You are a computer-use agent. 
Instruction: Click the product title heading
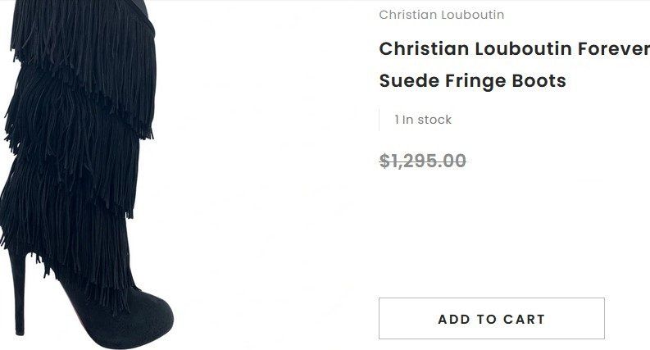point(515,65)
